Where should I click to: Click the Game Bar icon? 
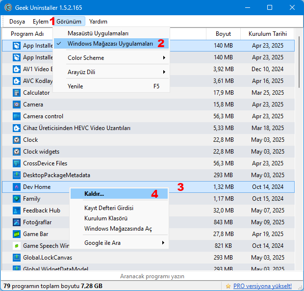click(17, 234)
